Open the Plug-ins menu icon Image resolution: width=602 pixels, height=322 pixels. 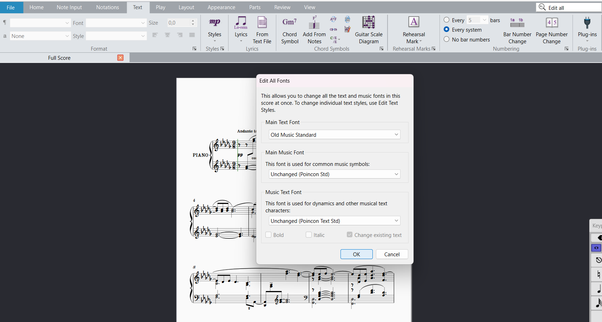point(587,23)
